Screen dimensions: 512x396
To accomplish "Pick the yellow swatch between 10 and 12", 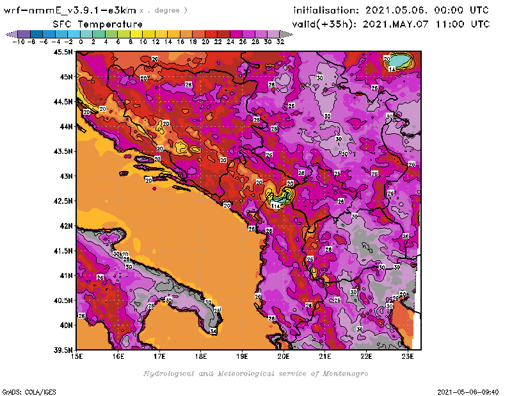I will [148, 34].
